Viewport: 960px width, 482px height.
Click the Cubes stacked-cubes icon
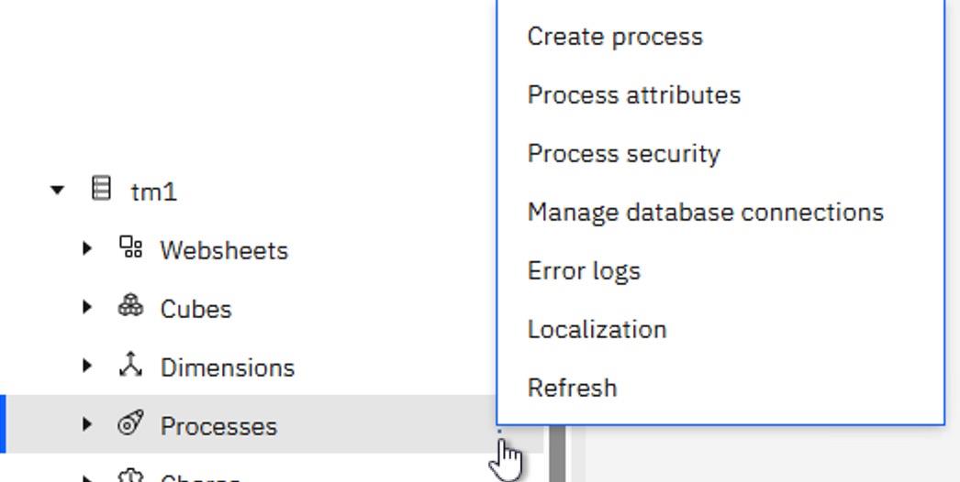coord(131,307)
